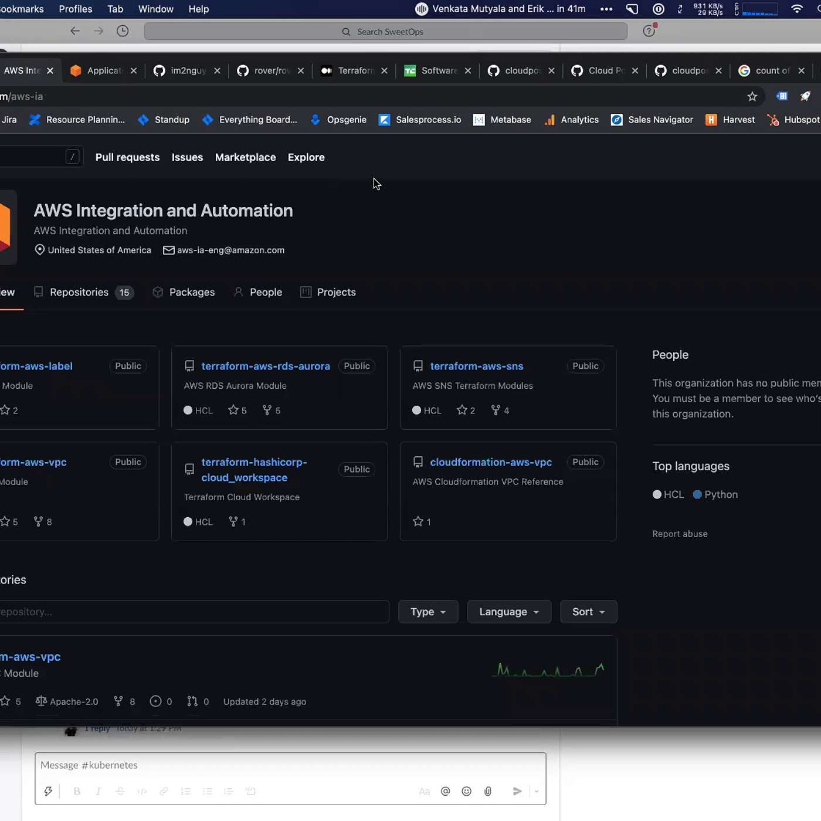Click the browser forward arrow
Viewport: 821px width, 821px height.
pos(99,31)
